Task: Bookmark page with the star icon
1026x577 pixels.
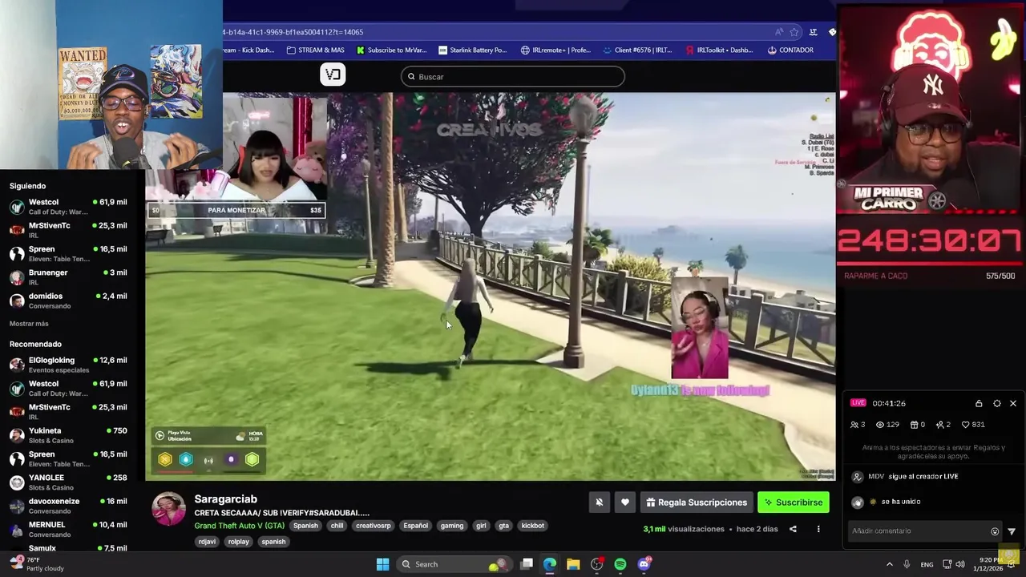Action: click(794, 32)
